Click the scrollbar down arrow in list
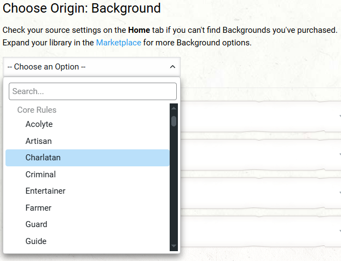 coord(174,246)
